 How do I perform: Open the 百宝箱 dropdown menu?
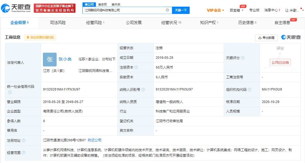[x=237, y=10]
